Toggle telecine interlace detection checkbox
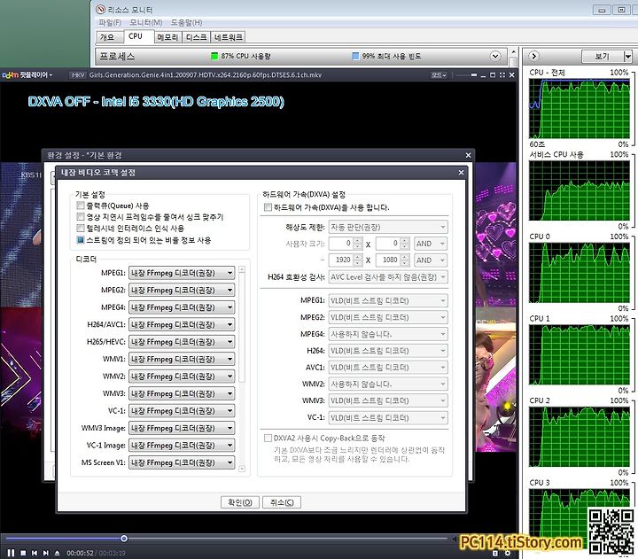The height and width of the screenshot is (559, 638). point(81,228)
